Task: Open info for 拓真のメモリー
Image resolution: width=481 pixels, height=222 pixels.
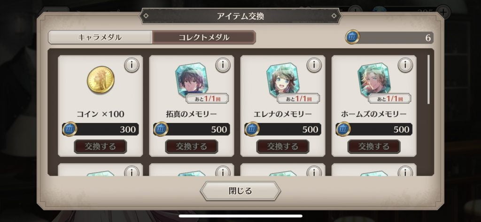Action: (223, 65)
